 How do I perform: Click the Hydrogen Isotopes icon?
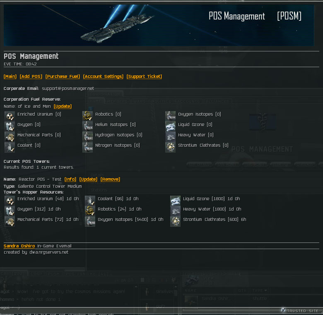[87, 137]
